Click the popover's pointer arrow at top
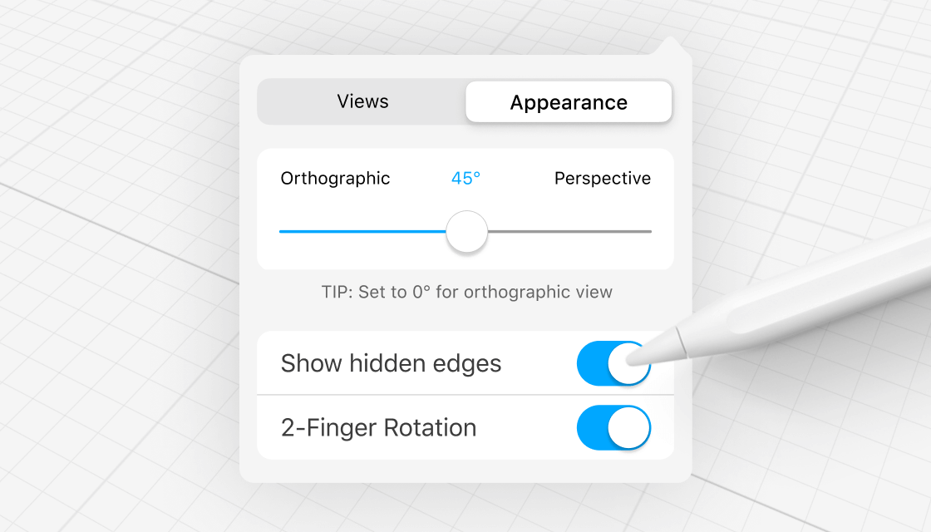The image size is (931, 532). [x=669, y=49]
